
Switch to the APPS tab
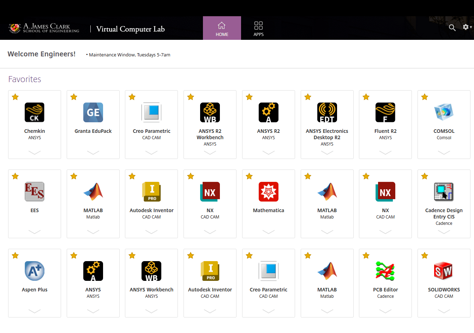coord(258,28)
